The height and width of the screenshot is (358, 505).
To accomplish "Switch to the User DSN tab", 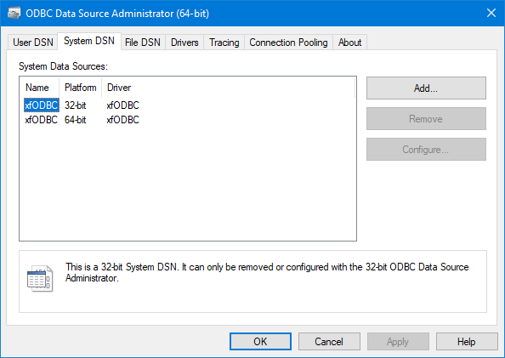I will 33,43.
